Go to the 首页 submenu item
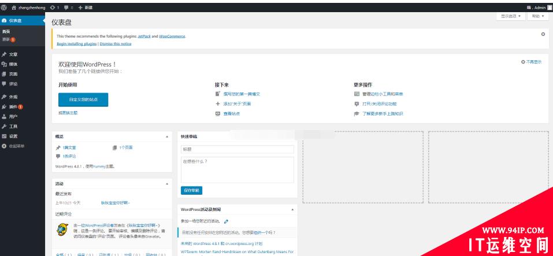The image size is (553, 256). (6, 31)
